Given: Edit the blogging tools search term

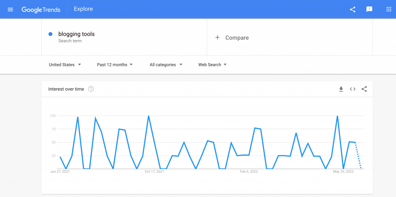Looking at the screenshot, I should pos(76,34).
